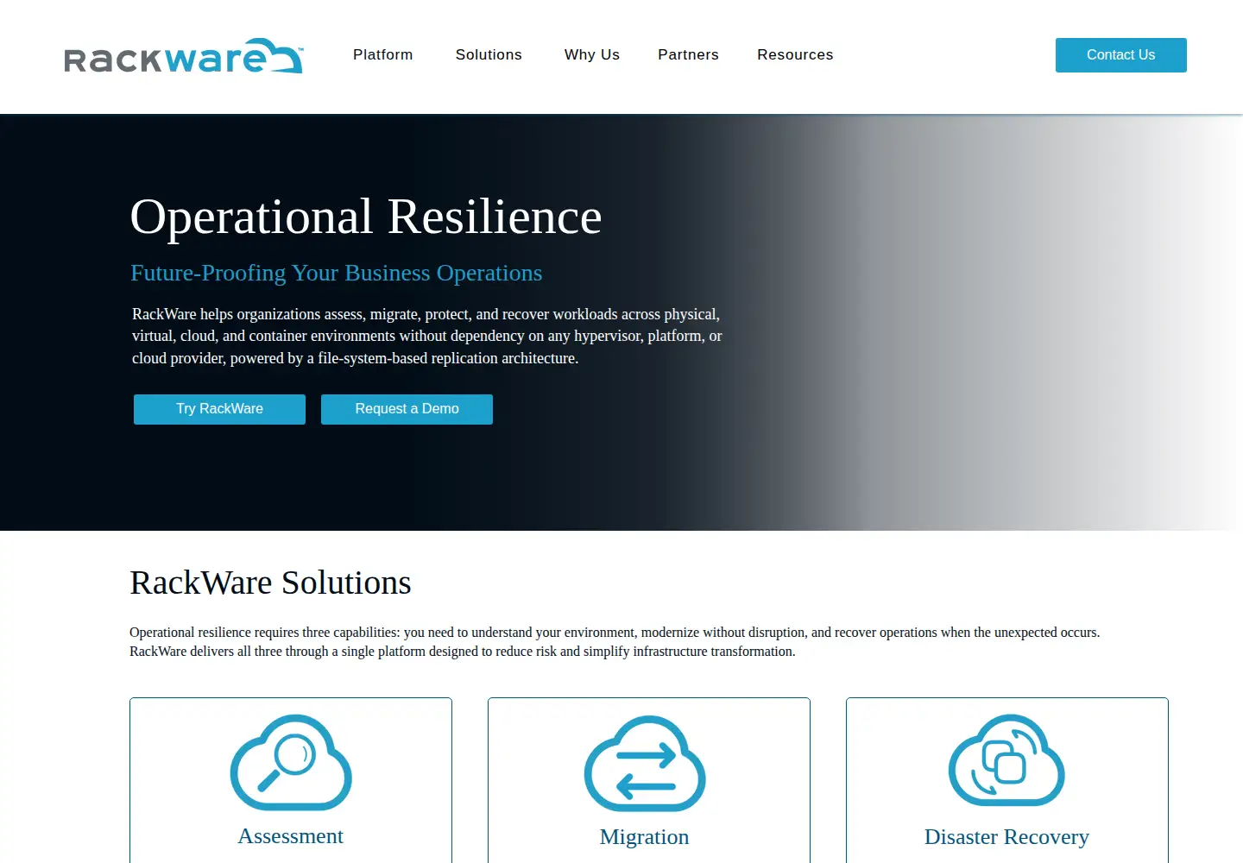Screen dimensions: 1243x863
Task: Open the Platform menu
Action: click(383, 54)
